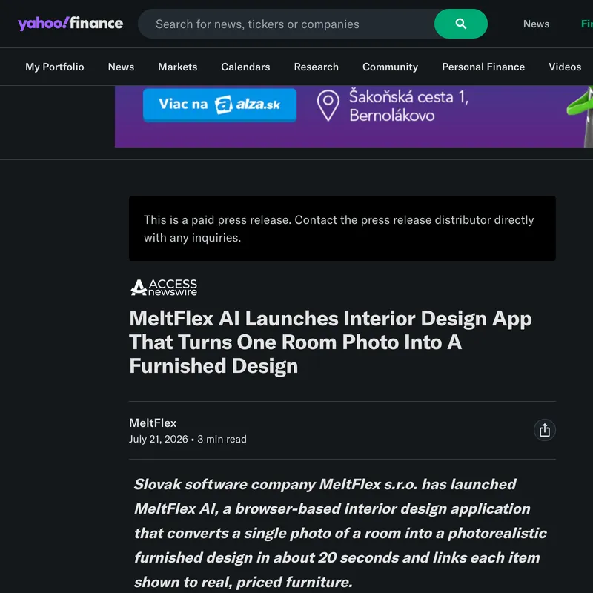Click the article headline about MeltFlex AI
The width and height of the screenshot is (593, 593).
point(331,342)
